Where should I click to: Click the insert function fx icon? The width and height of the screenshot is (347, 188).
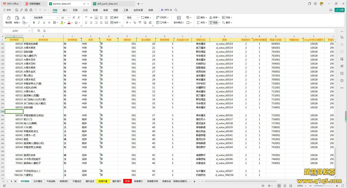point(44,31)
